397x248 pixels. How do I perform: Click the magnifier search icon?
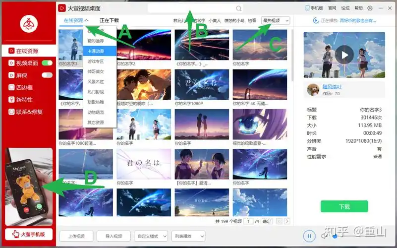click(238, 8)
